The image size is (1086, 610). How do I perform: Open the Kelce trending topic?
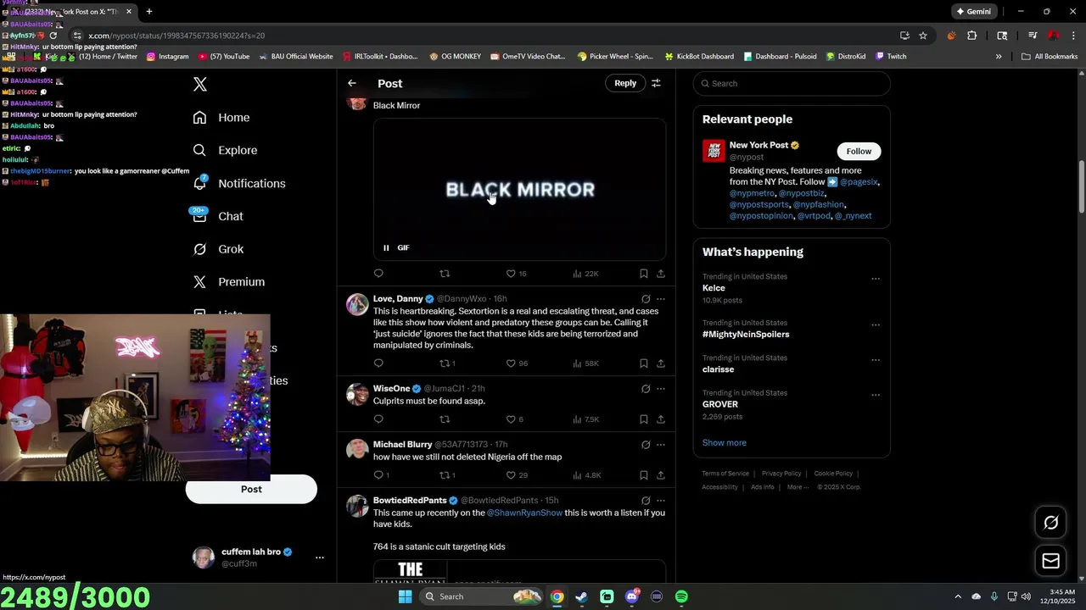click(x=714, y=288)
